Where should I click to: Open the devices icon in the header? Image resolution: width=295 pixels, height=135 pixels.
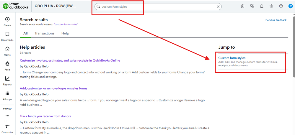pos(252,6)
